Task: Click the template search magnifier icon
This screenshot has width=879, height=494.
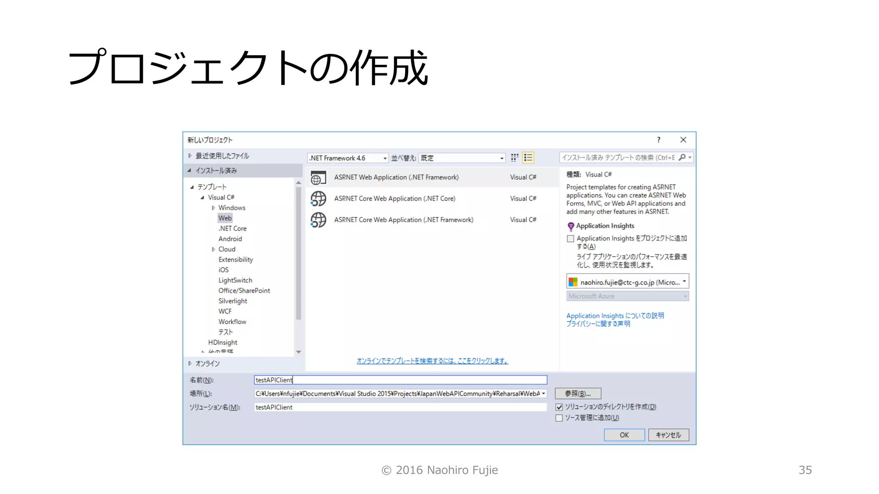Action: 682,157
